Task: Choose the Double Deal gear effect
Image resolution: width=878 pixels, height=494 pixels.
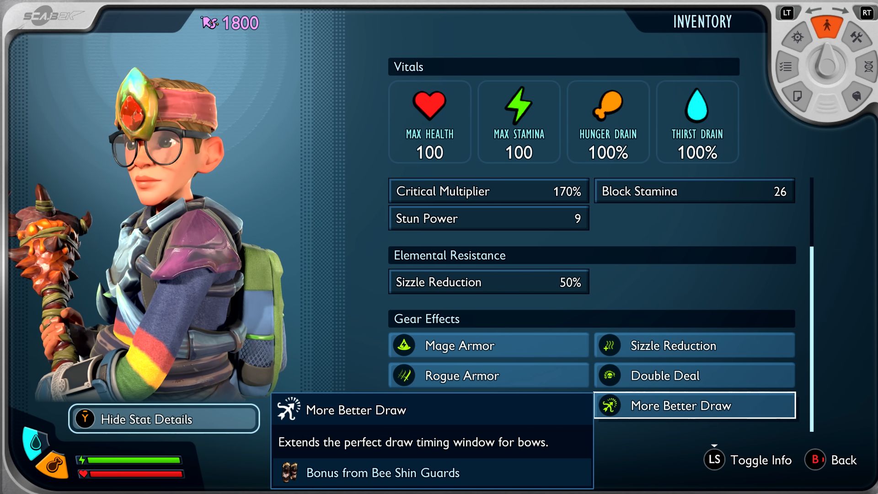Action: (x=695, y=376)
